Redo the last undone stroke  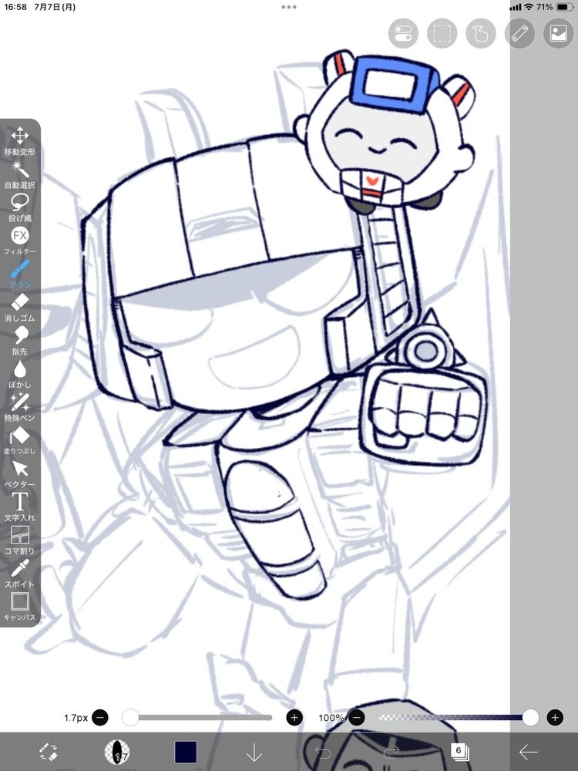click(391, 752)
